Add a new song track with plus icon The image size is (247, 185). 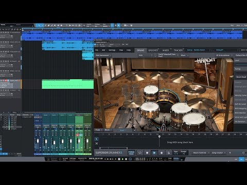coord(134,131)
